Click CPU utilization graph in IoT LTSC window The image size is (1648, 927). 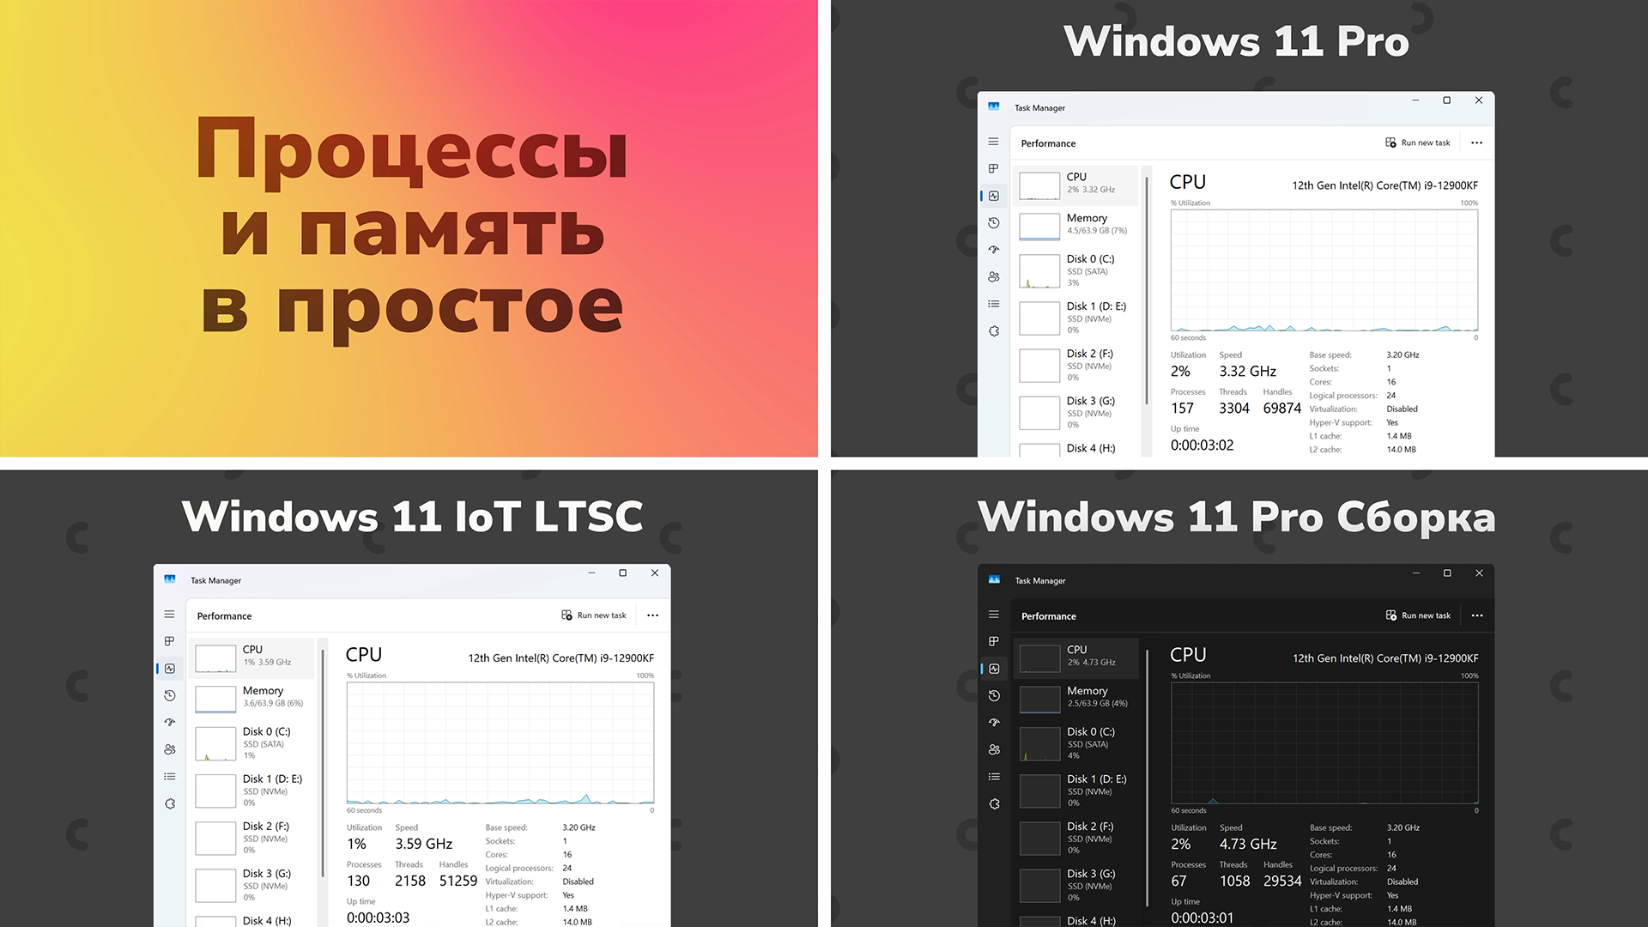coord(500,742)
